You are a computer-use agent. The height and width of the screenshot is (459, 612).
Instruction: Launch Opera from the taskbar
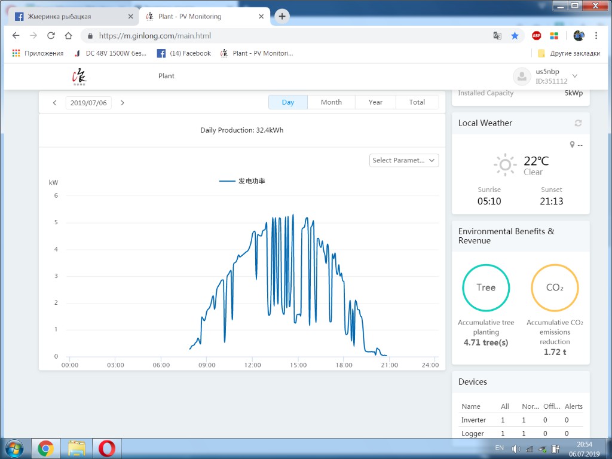[107, 448]
